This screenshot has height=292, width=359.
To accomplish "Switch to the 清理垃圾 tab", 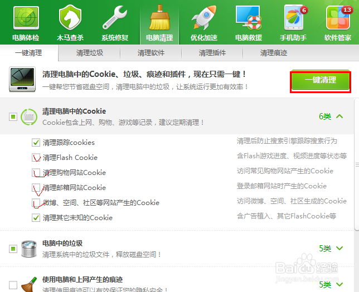I will 90,53.
